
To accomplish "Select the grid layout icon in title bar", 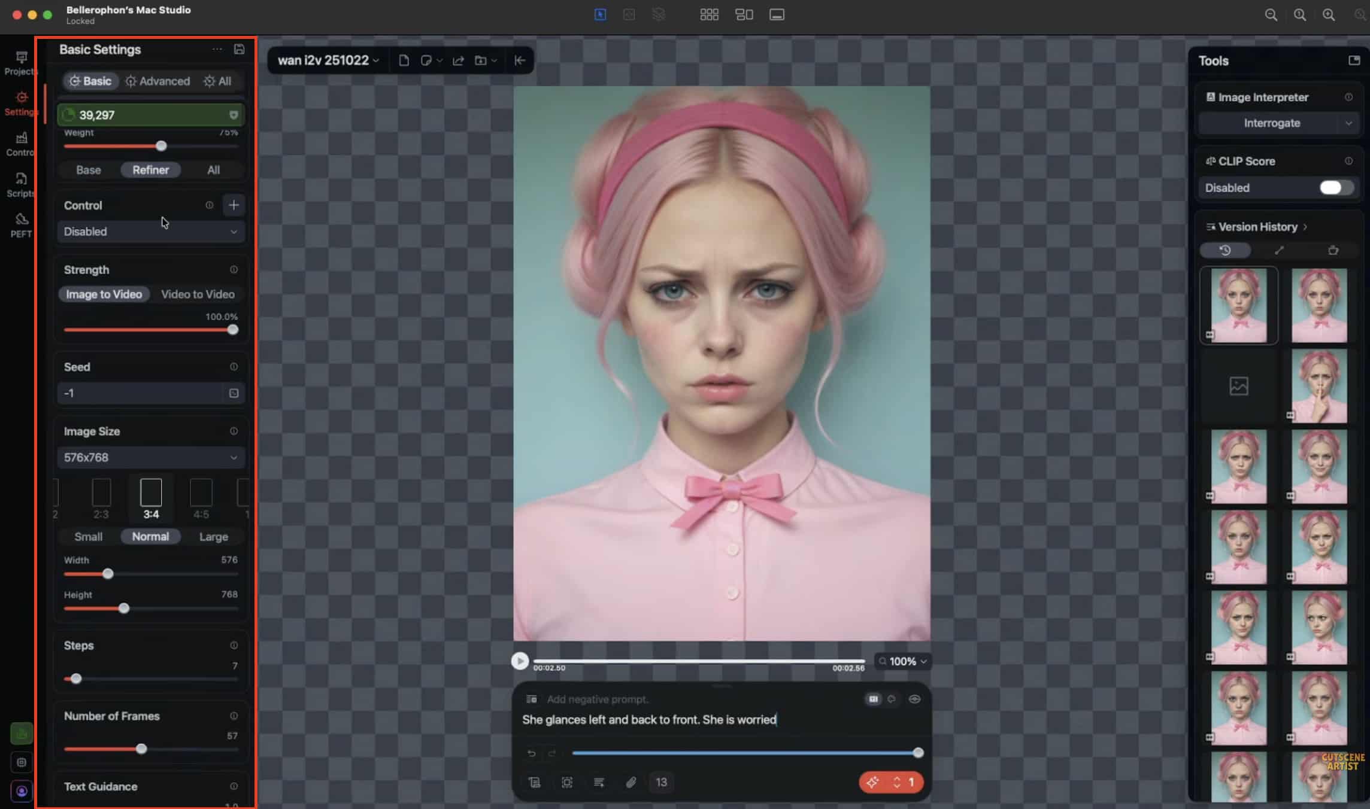I will tap(709, 15).
